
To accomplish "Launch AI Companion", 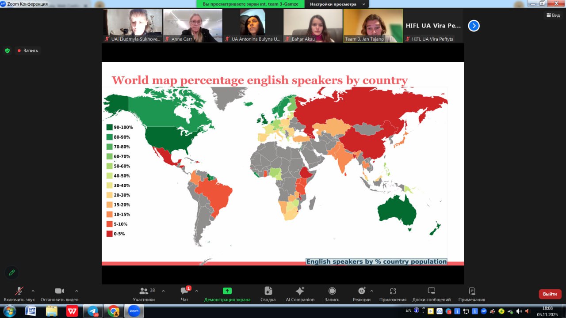I will pos(300,294).
